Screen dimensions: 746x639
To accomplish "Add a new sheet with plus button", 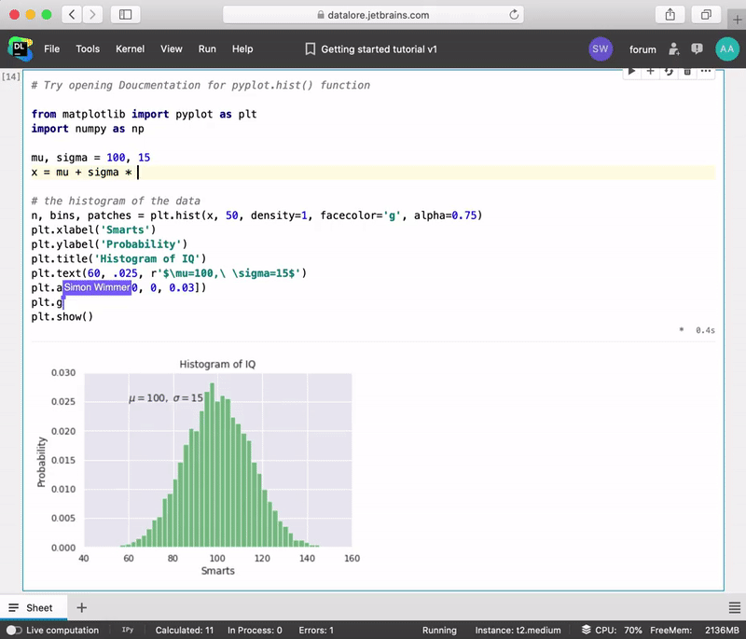I will click(82, 607).
